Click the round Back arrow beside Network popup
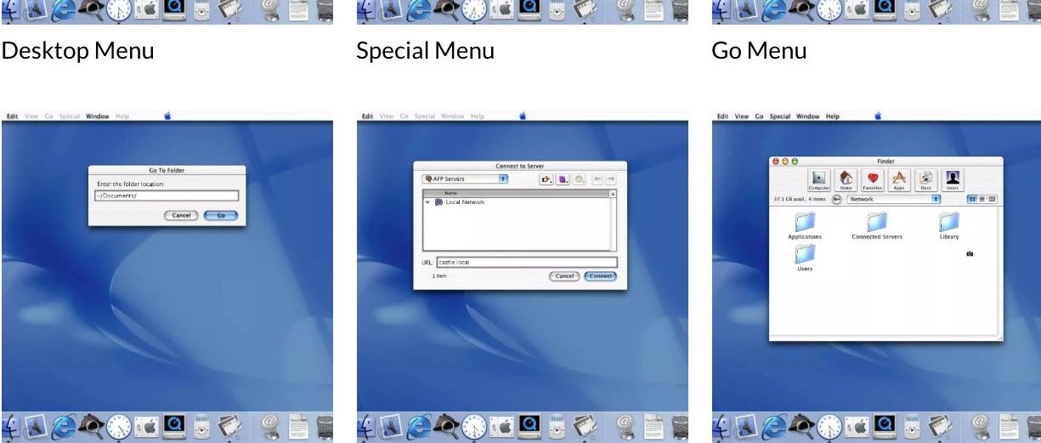This screenshot has height=443, width=1041. [x=837, y=199]
